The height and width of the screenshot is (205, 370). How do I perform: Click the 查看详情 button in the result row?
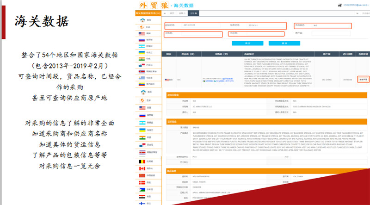[x=363, y=80]
